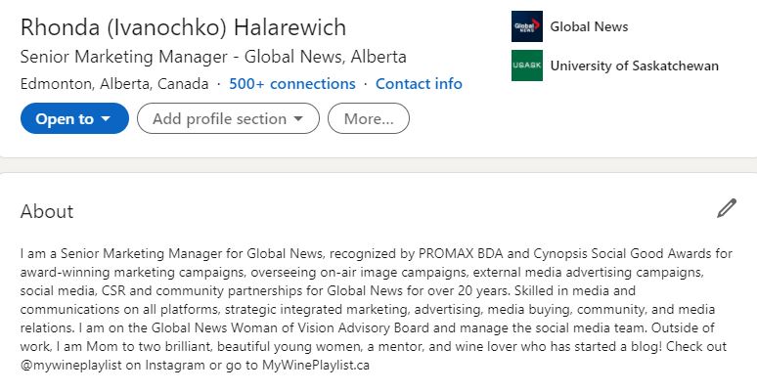
Task: Open the "Open to" dropdown
Action: 74,119
